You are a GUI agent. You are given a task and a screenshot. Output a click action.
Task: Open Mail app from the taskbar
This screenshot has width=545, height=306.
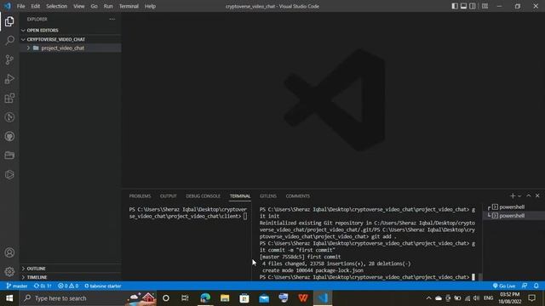pyautogui.click(x=264, y=298)
